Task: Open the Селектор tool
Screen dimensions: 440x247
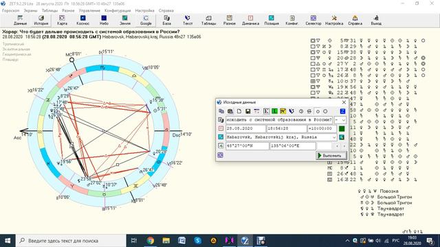Action: pyautogui.click(x=313, y=21)
